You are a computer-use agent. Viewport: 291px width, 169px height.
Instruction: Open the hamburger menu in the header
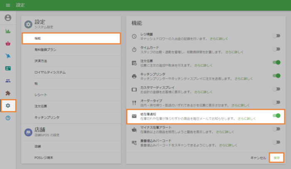[7, 5]
